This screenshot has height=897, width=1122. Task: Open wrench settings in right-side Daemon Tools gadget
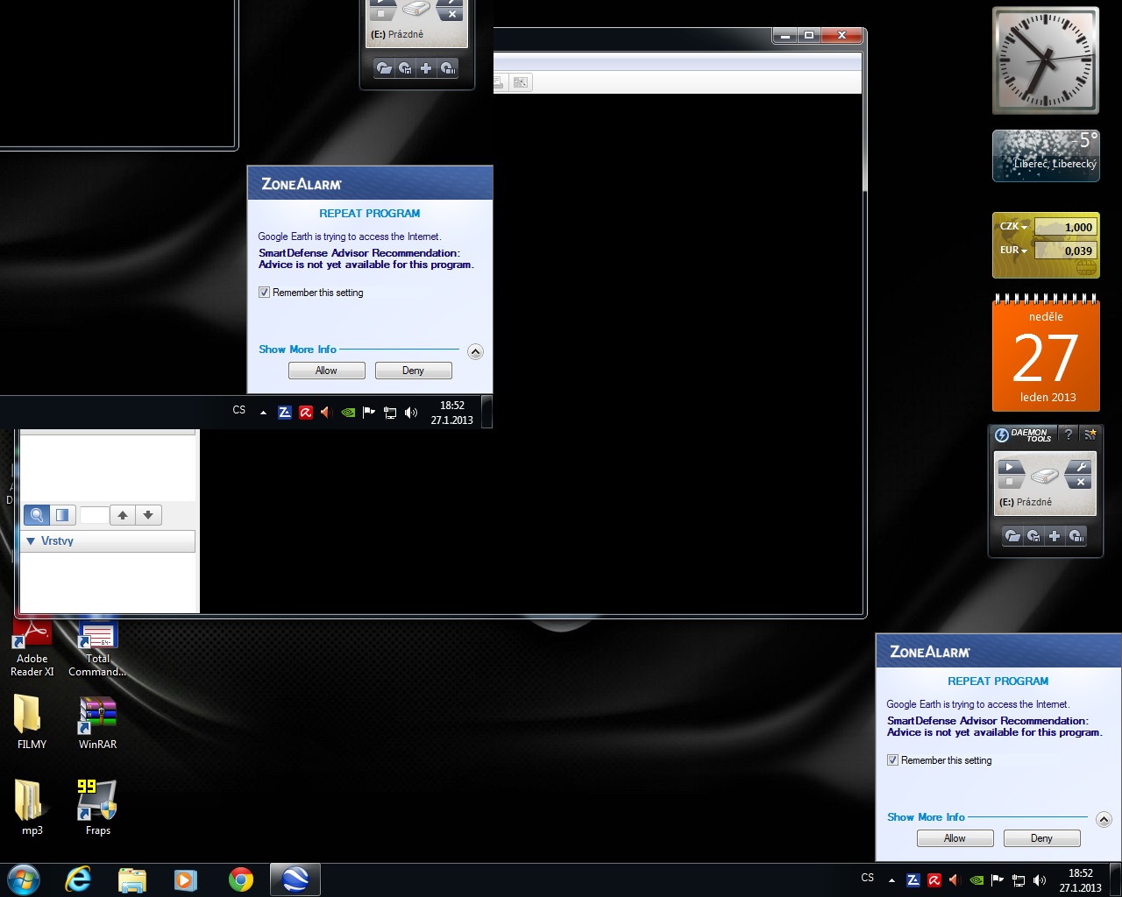(1081, 467)
